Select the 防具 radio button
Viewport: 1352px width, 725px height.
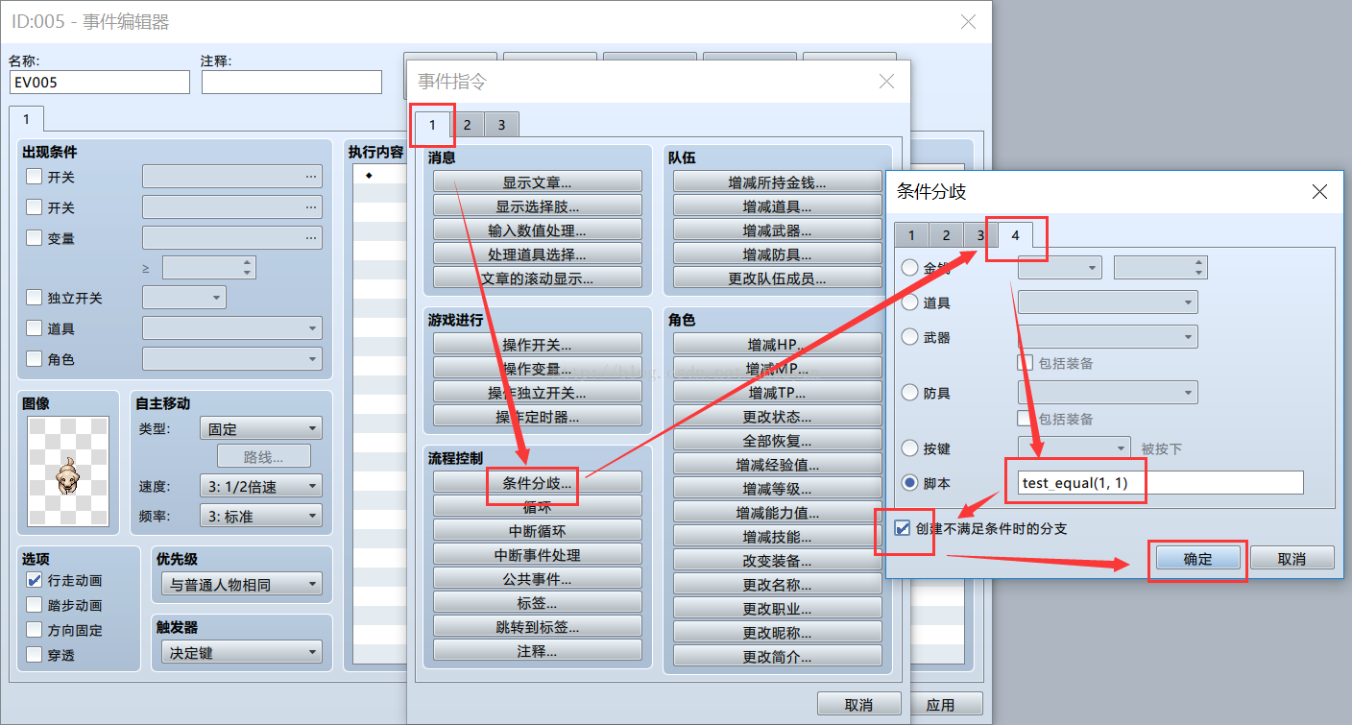coord(909,392)
